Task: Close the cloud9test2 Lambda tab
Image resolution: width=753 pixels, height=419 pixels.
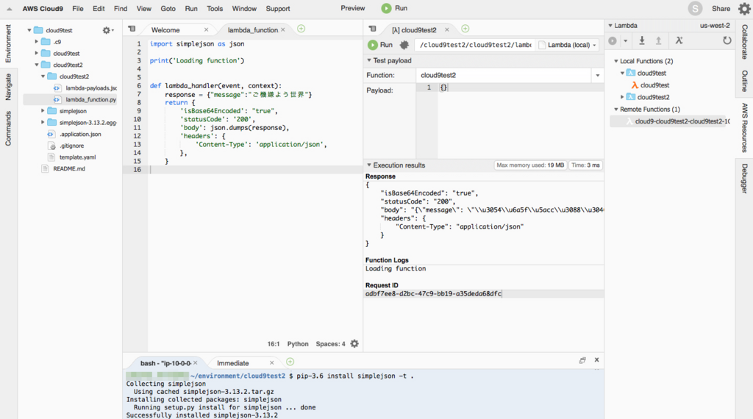Action: coord(446,29)
